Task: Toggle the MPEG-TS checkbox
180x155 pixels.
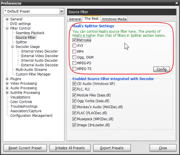Action: click(x=74, y=69)
